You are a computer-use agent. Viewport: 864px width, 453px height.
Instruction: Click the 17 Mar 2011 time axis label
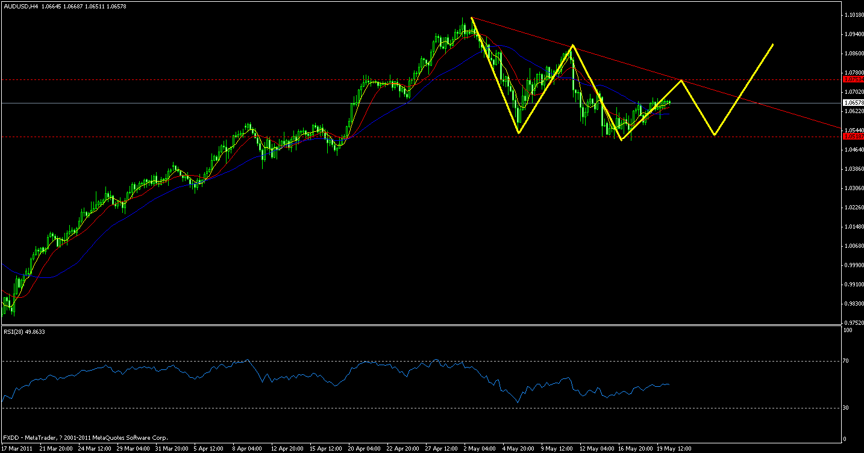[x=18, y=448]
